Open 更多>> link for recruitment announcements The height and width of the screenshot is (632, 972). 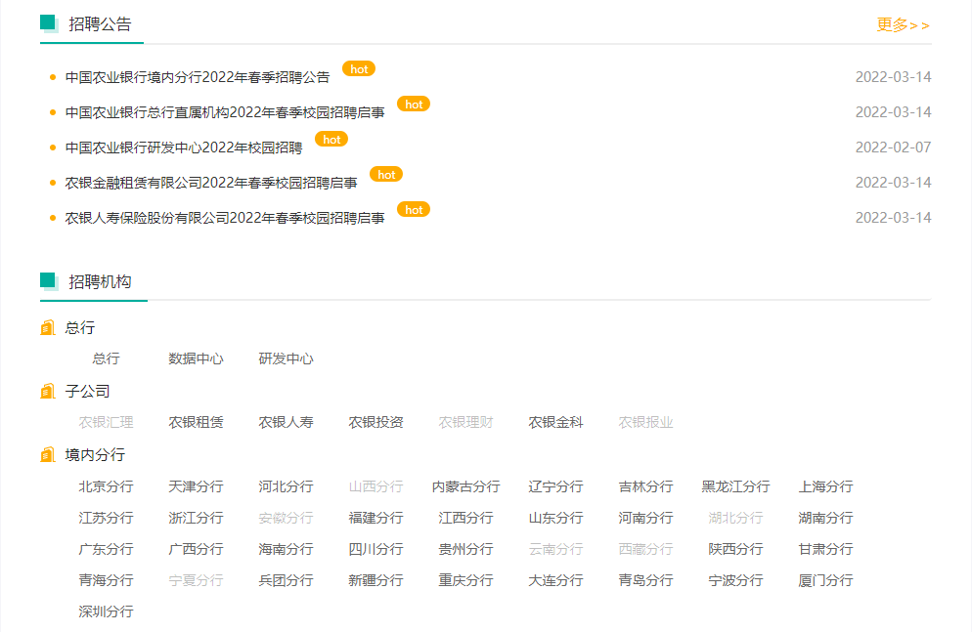point(904,25)
